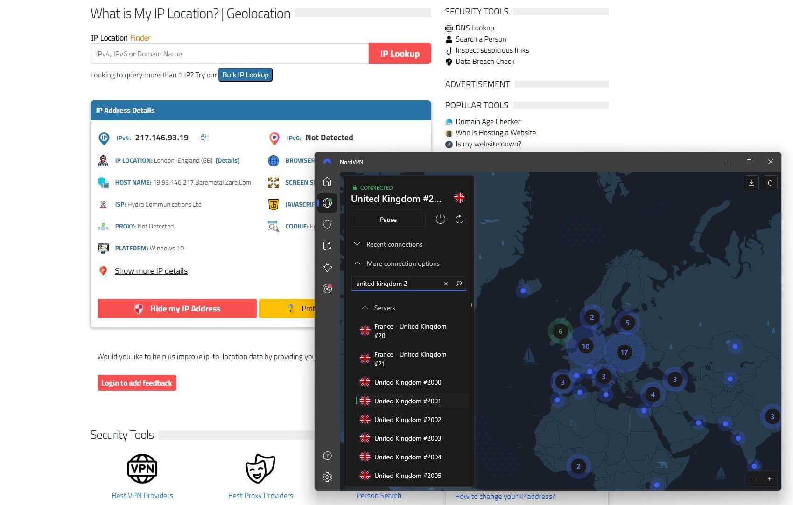Click the NordVPN logo in the title bar

(327, 162)
